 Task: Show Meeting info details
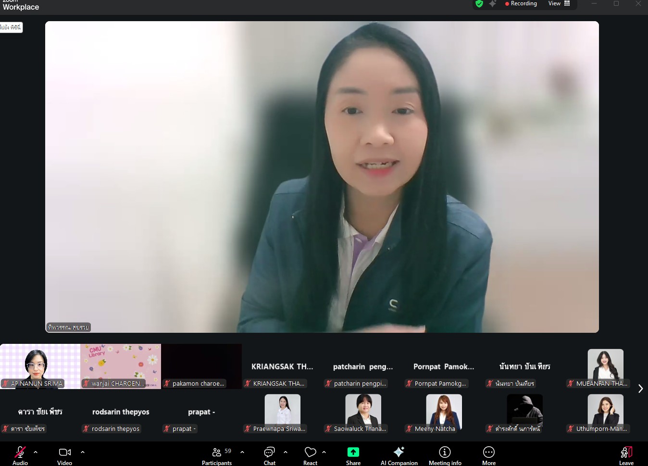pos(445,455)
